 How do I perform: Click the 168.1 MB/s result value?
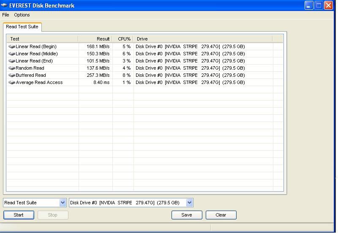pos(98,46)
